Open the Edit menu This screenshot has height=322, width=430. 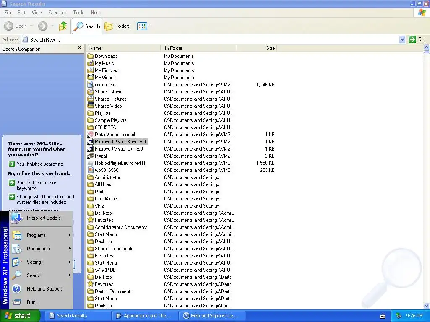21,13
